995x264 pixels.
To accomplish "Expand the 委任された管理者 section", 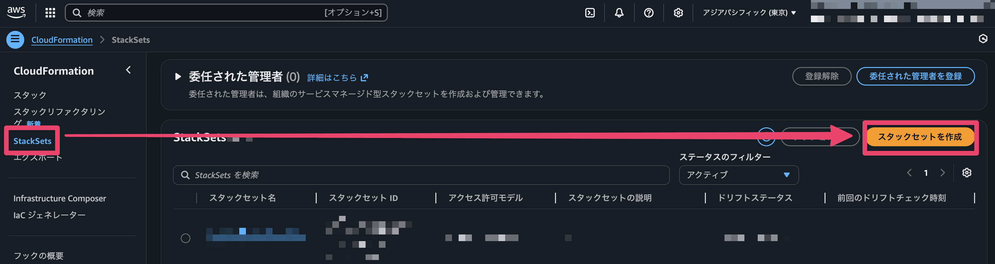I will pos(178,76).
